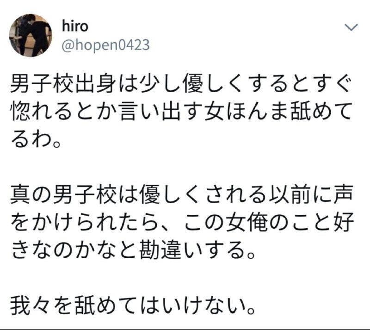
Task: Open the @hopen0423 handle link
Action: (x=105, y=45)
